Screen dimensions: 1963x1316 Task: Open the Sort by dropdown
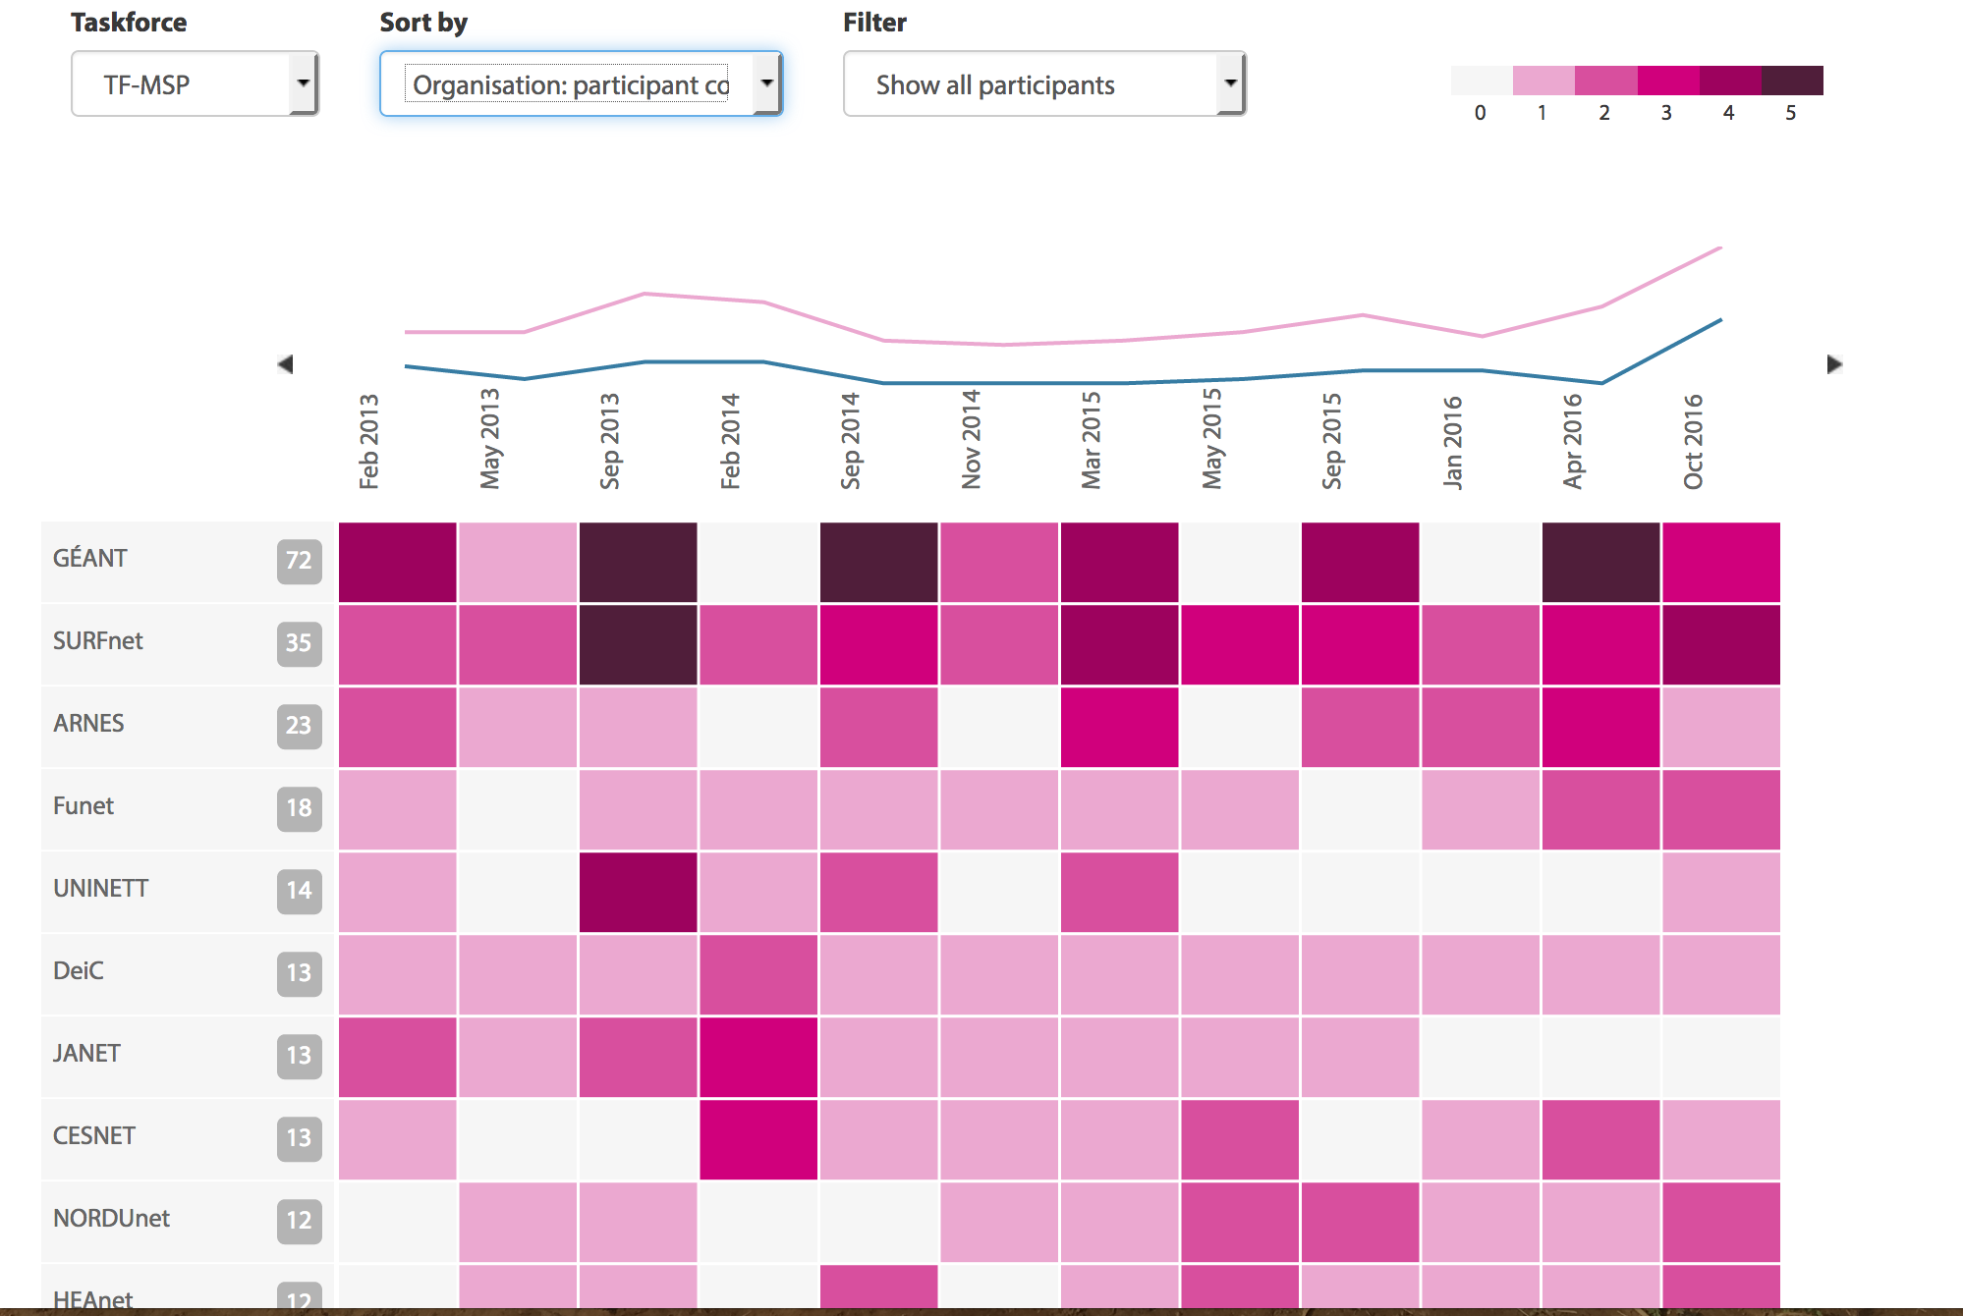click(x=581, y=84)
